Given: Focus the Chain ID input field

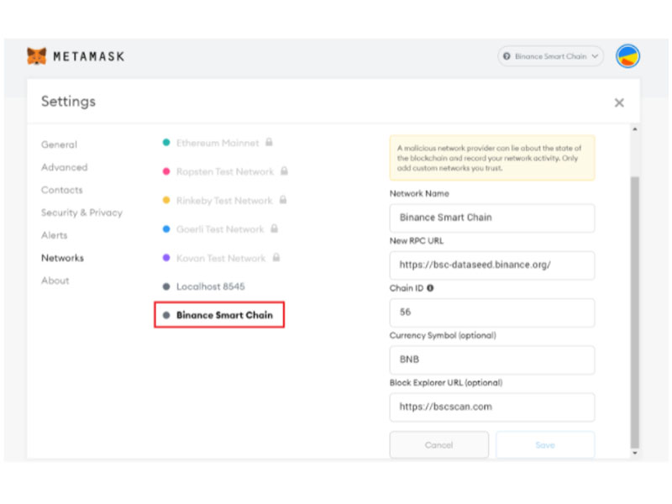Looking at the screenshot, I should (x=492, y=312).
